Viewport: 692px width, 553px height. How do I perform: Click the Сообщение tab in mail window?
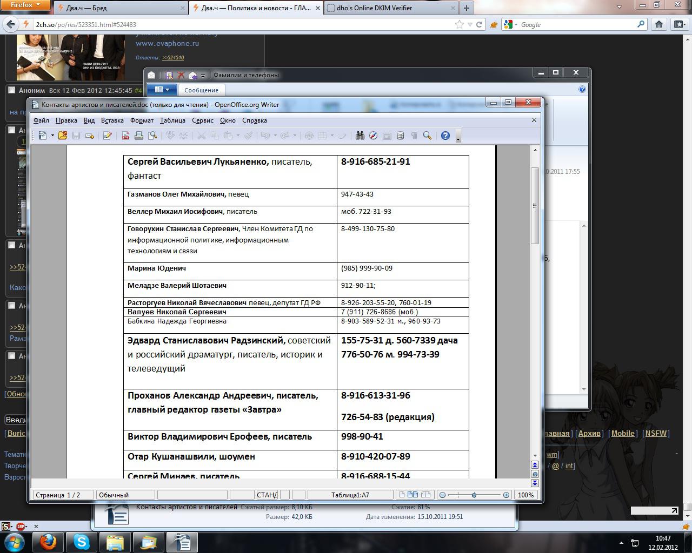pos(201,90)
